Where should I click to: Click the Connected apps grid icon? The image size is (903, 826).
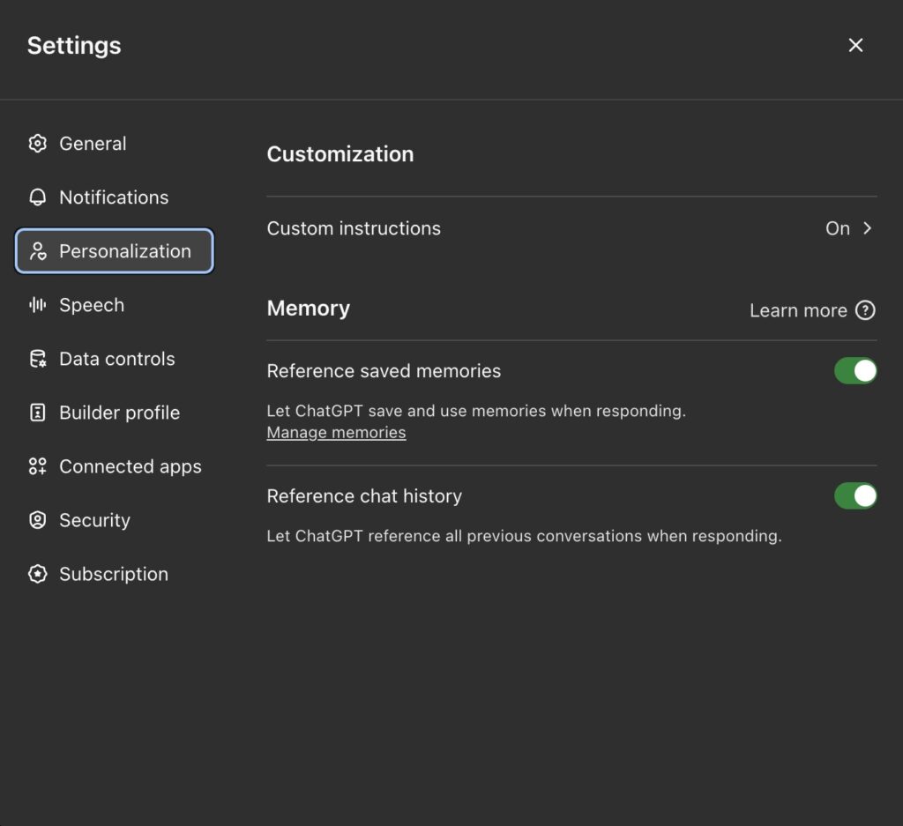coord(37,466)
